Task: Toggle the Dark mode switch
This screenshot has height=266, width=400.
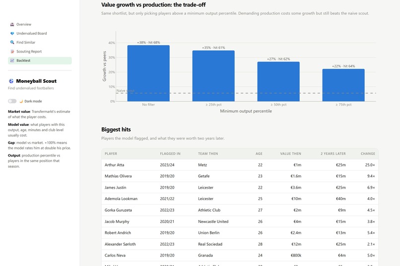Action: (12, 101)
